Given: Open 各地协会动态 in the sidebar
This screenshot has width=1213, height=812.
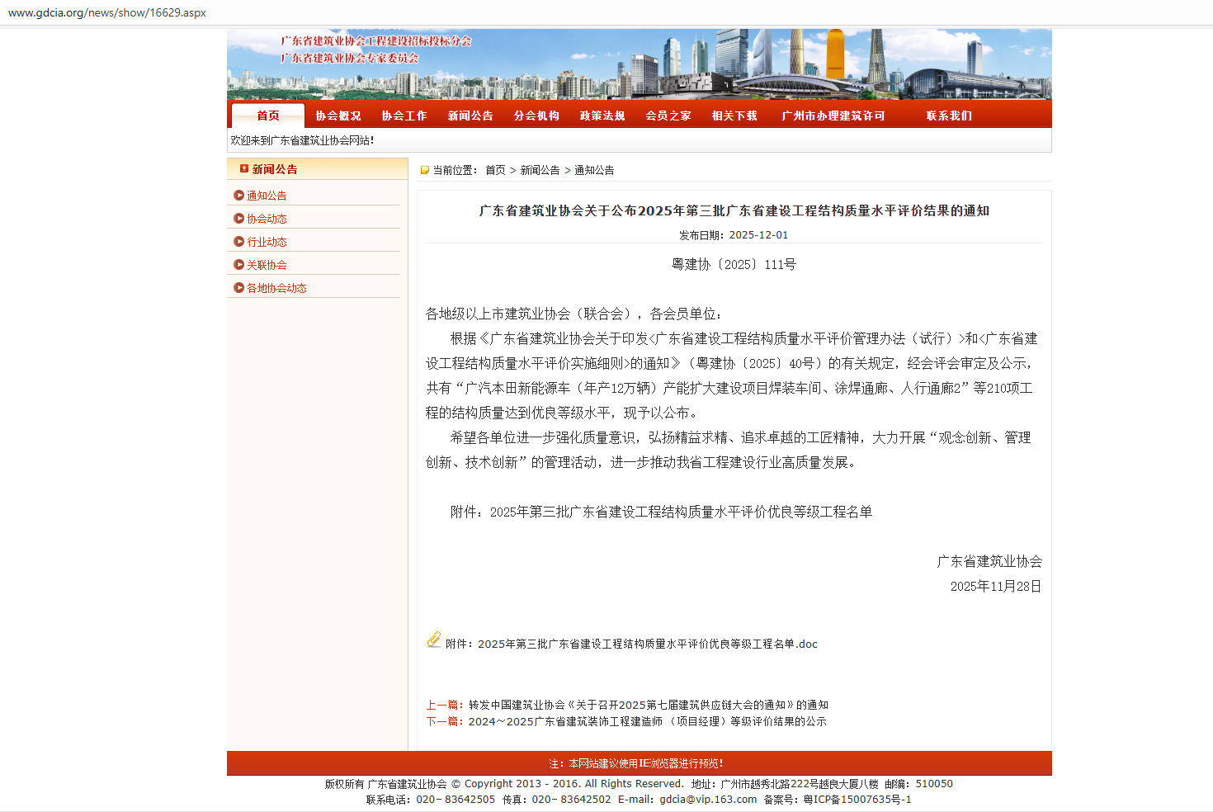Looking at the screenshot, I should 276,288.
